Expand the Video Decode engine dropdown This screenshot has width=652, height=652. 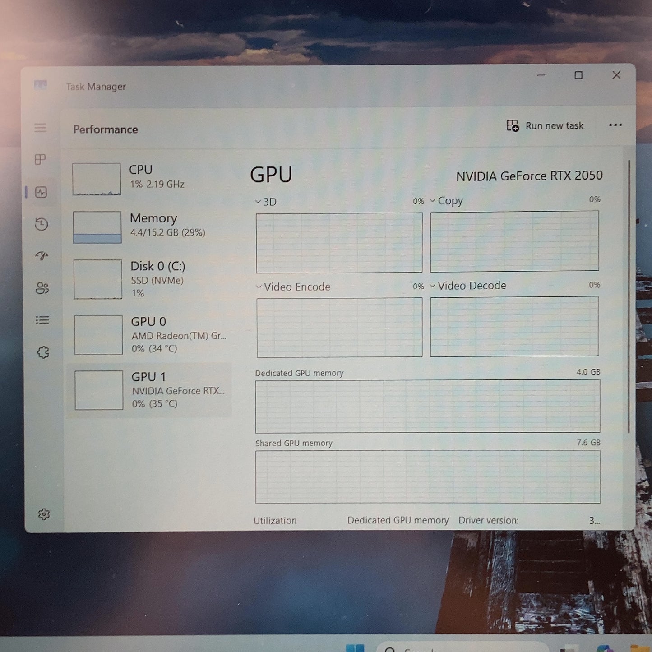click(432, 286)
